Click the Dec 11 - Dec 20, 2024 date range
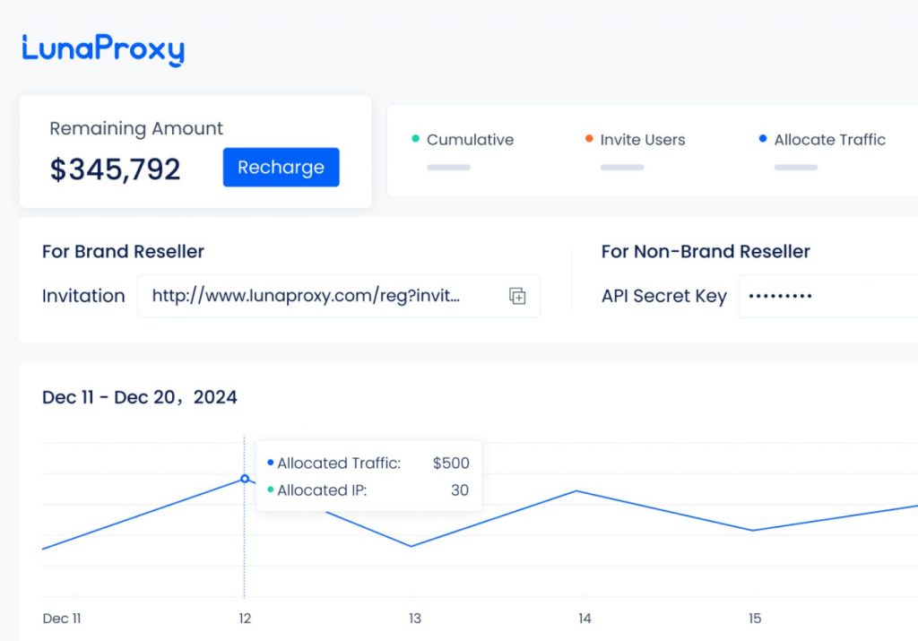Image resolution: width=918 pixels, height=641 pixels. 140,397
